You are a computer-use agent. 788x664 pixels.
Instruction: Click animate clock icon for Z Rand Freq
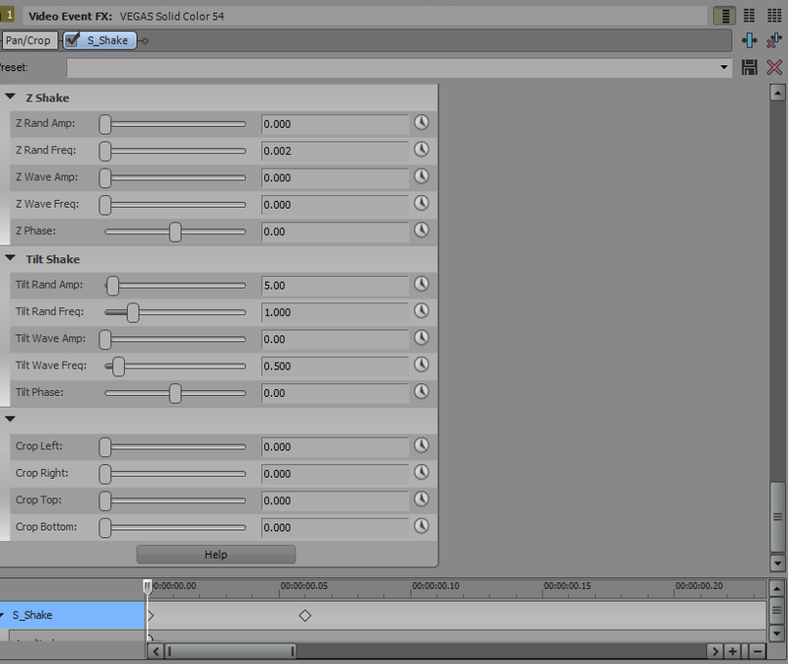click(422, 150)
